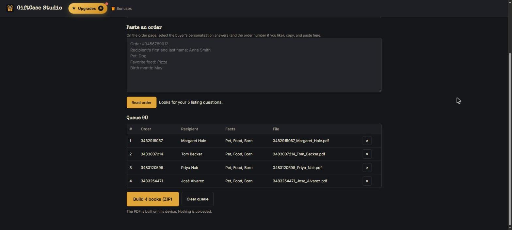Remove Priya Nair from the queue
Viewport: 512px width, 230px height.
click(x=367, y=168)
